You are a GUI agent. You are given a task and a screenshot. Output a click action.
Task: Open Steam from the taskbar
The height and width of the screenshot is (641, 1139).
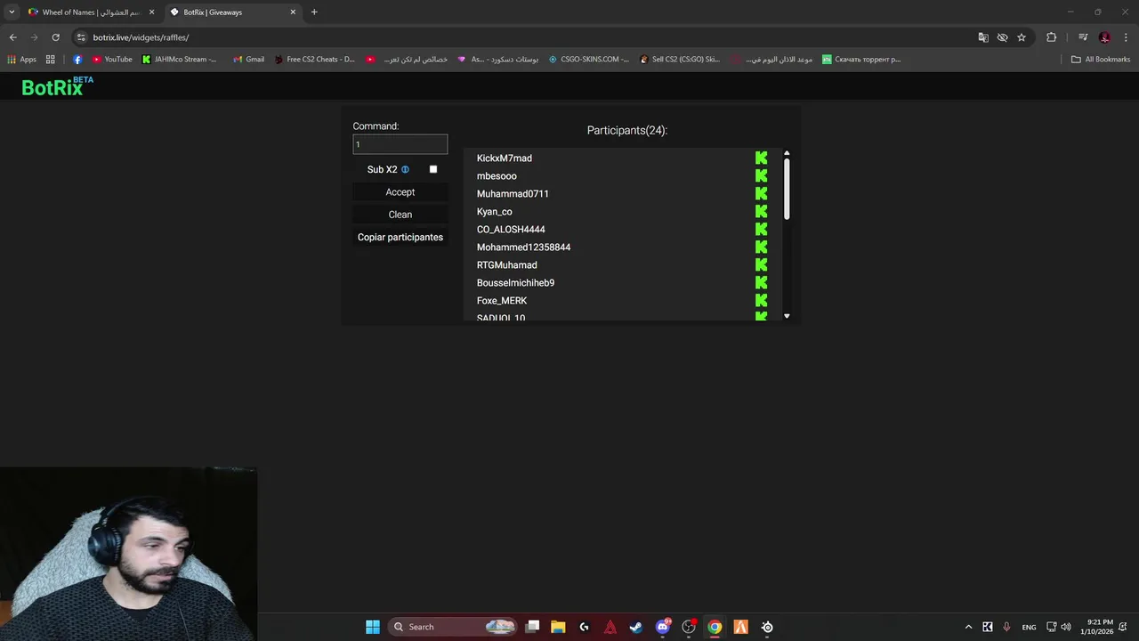[636, 627]
